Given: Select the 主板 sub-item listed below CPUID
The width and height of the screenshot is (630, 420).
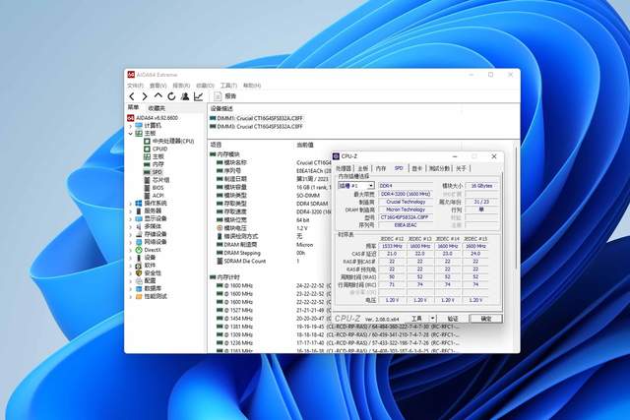Looking at the screenshot, I should click(x=157, y=156).
